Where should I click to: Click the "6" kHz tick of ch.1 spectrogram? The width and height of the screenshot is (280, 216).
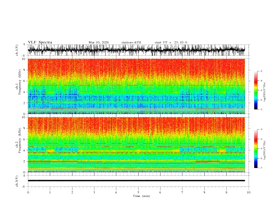pyautogui.click(x=25, y=81)
